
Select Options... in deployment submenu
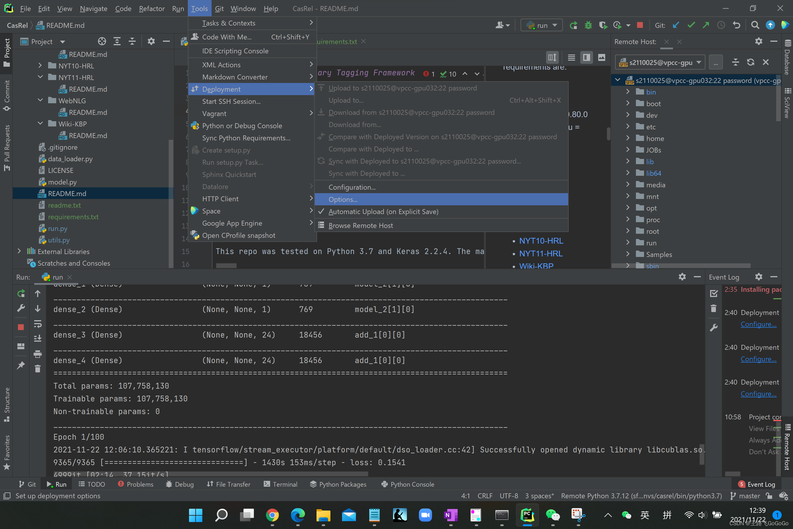tap(342, 199)
